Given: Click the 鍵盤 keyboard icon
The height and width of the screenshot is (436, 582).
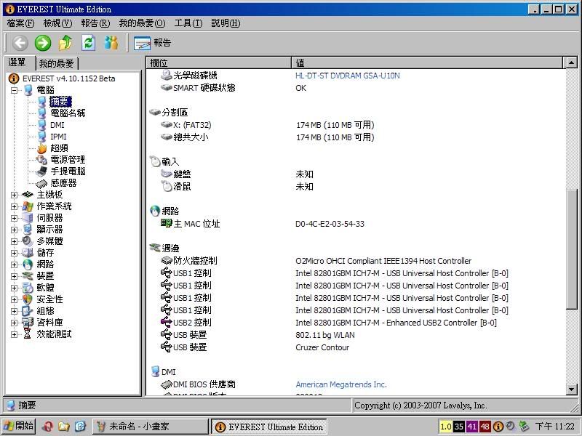Looking at the screenshot, I should (167, 174).
